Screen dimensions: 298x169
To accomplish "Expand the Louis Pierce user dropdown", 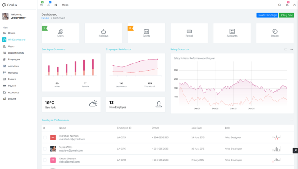I will click(x=18, y=18).
